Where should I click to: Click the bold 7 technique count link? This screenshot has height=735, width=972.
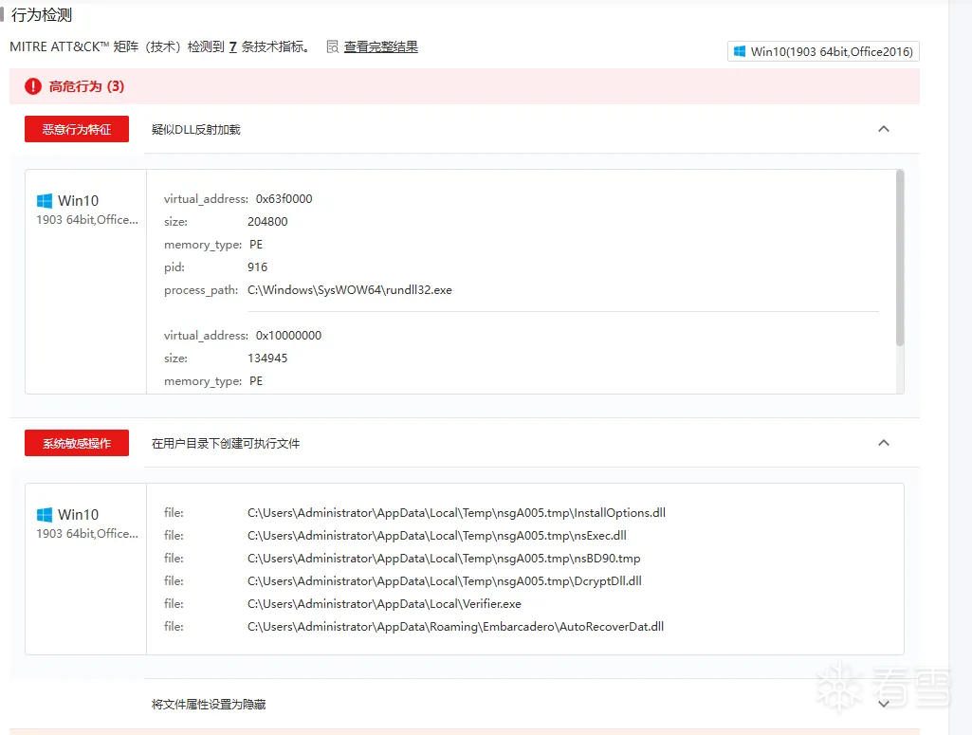coord(232,46)
